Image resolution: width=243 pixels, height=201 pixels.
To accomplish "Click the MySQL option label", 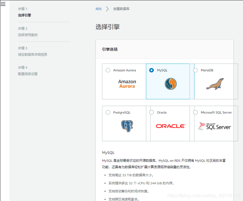I will [x=162, y=70].
